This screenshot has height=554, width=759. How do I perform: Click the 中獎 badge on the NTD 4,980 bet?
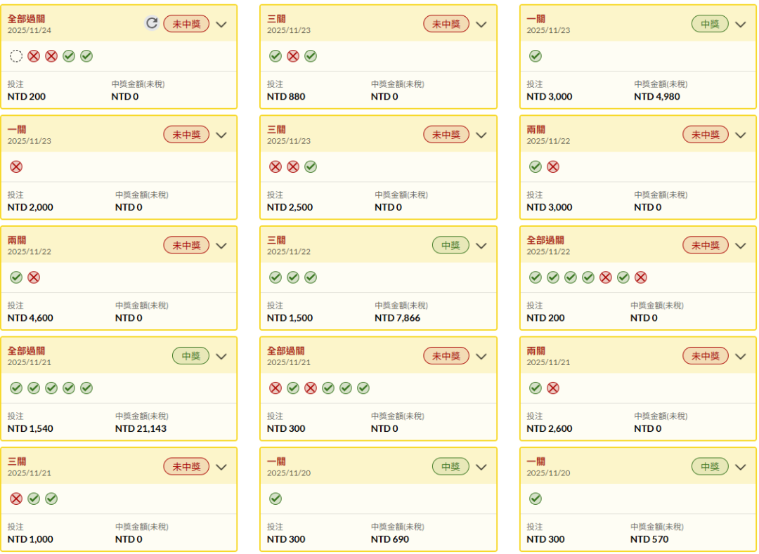[710, 24]
